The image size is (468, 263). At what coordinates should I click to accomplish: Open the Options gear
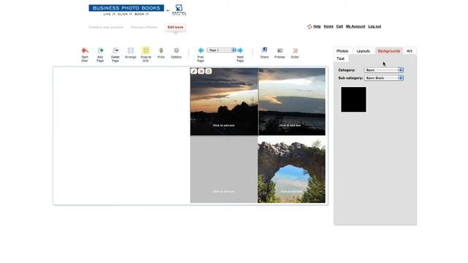click(176, 50)
